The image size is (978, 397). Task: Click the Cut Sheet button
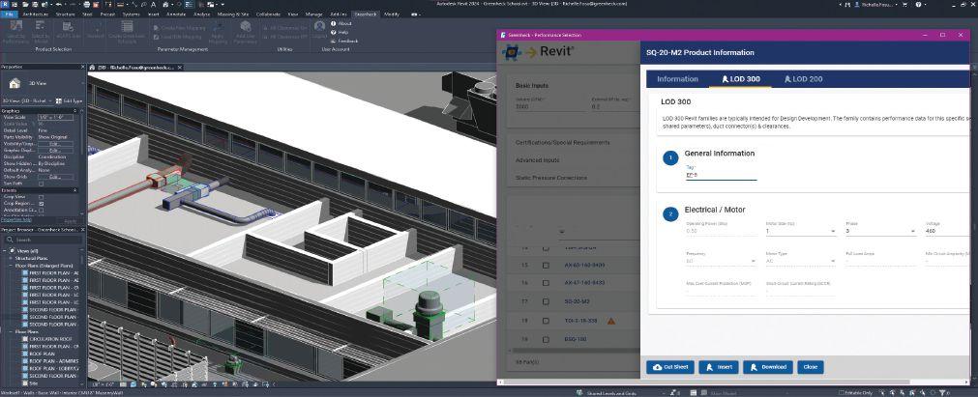pos(669,367)
